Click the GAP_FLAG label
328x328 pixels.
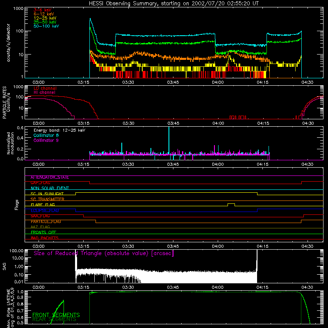tap(40, 182)
